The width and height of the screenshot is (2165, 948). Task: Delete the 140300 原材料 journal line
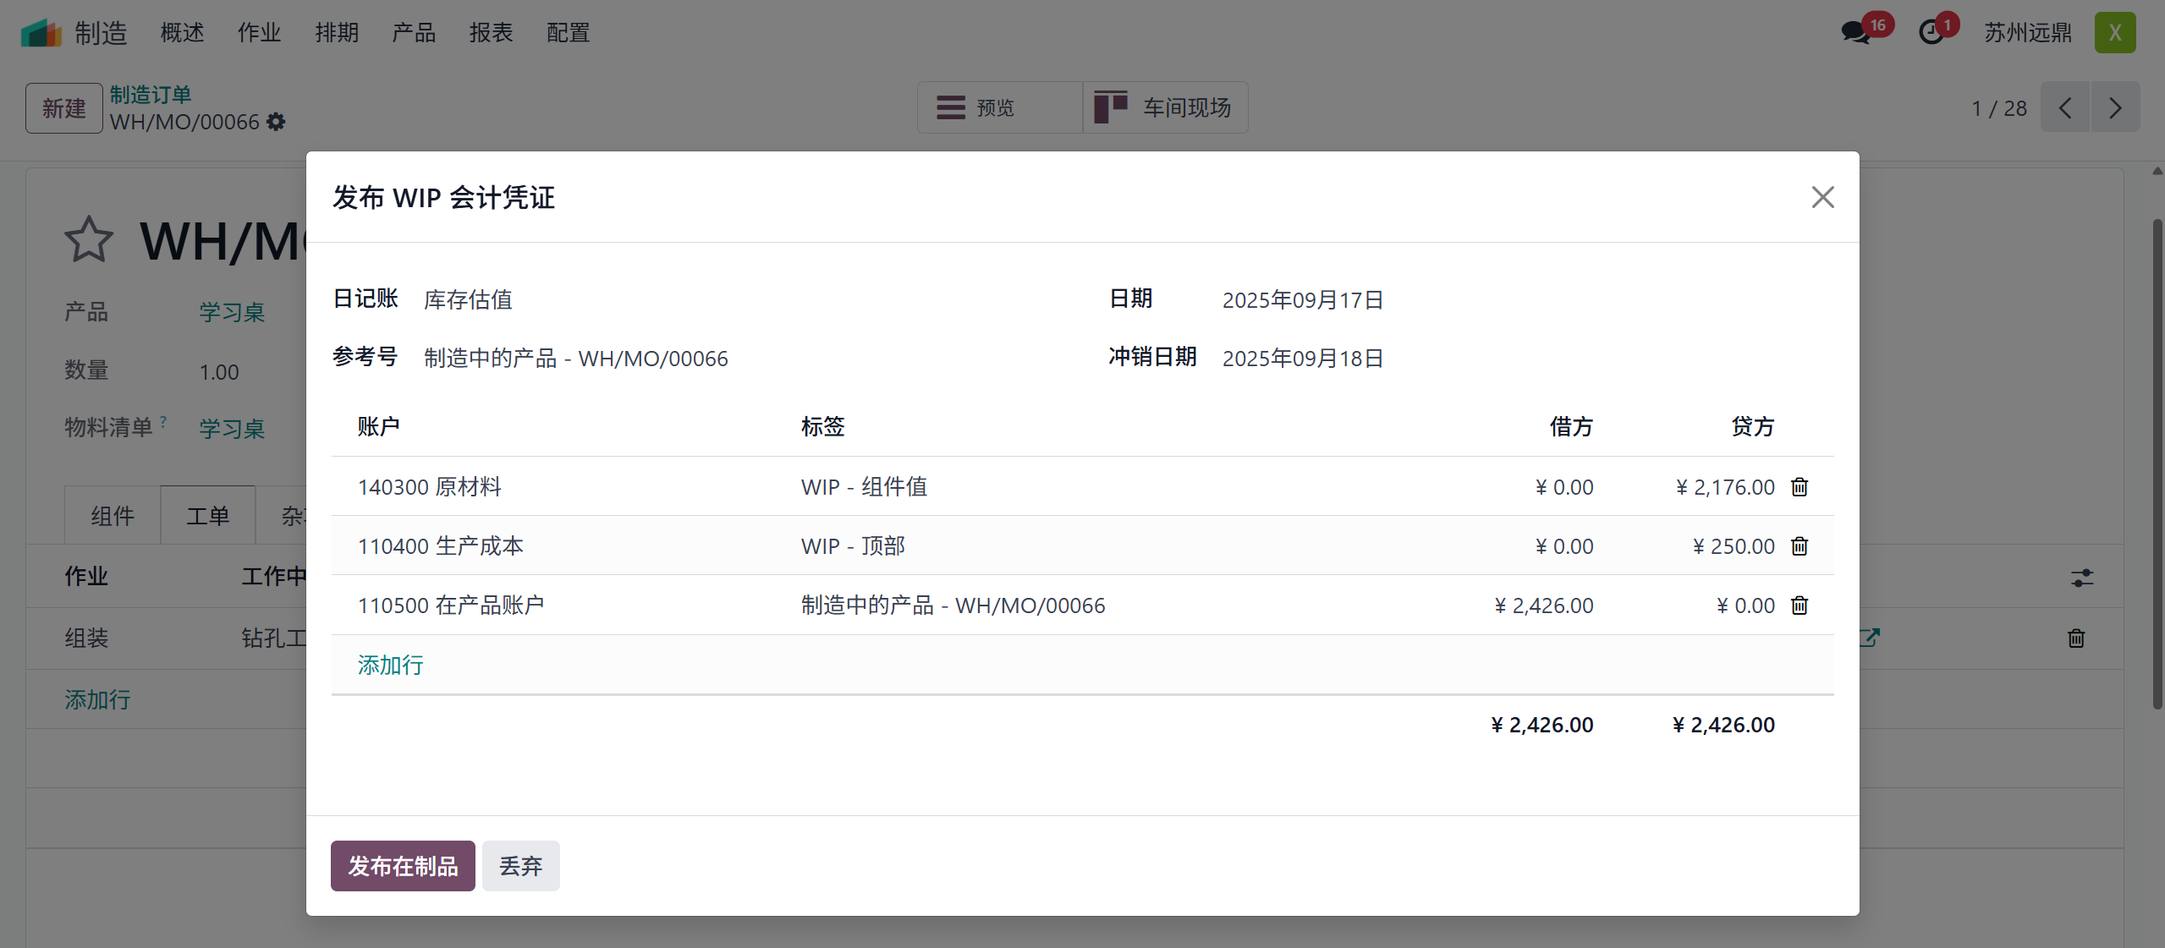tap(1799, 487)
